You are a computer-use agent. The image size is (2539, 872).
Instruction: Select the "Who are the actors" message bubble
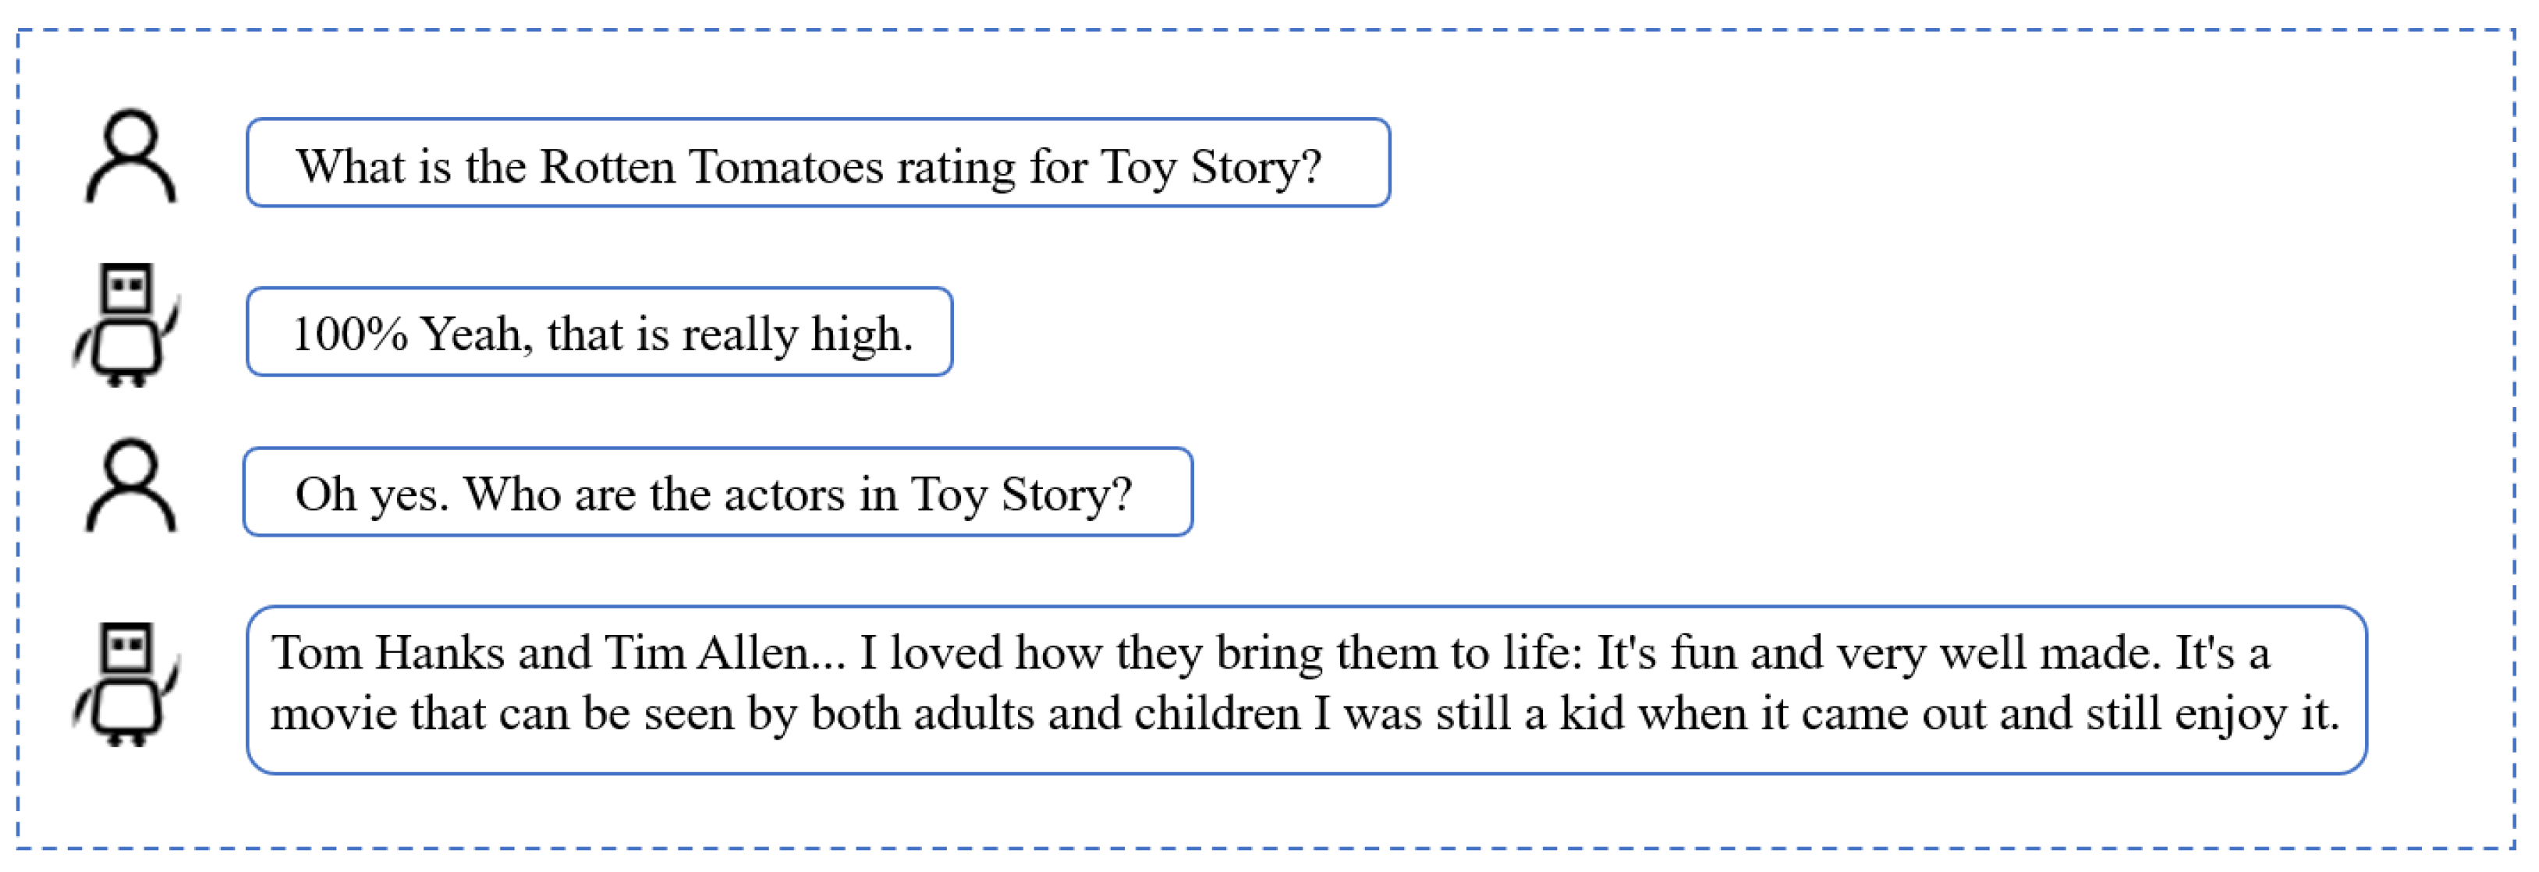coord(718,493)
